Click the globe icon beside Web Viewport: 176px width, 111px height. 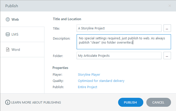coord(8,19)
